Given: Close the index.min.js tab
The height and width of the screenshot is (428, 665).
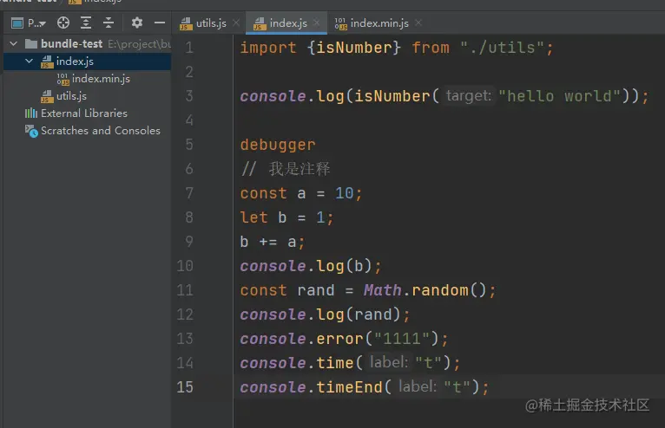Looking at the screenshot, I should (x=418, y=23).
